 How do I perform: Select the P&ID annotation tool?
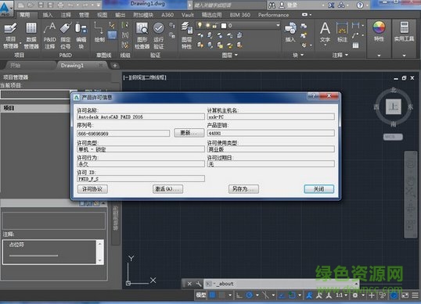coord(49,35)
